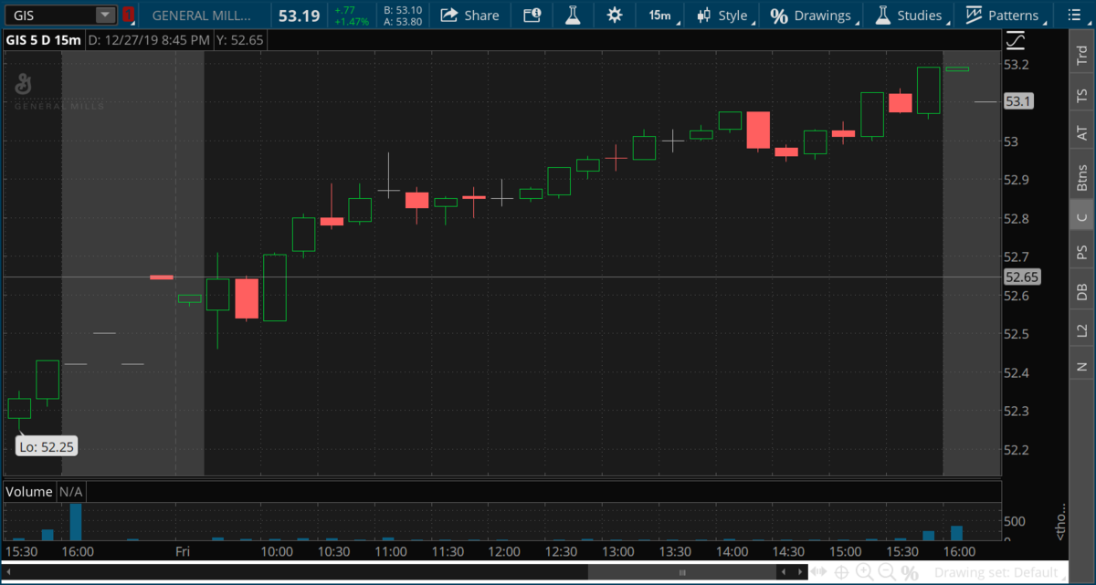Click the zoom out magnifier icon
The image size is (1096, 585).
(x=886, y=572)
